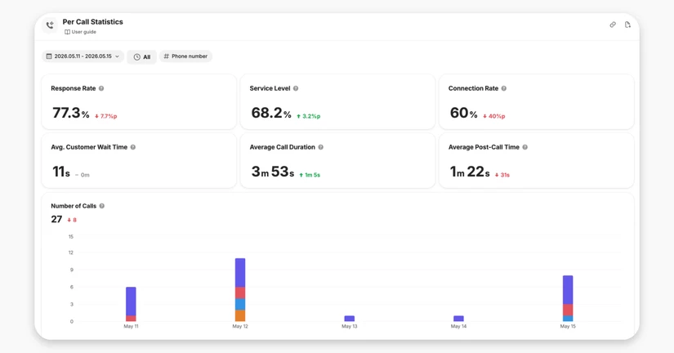Click the May 12 stacked bar
This screenshot has height=353, width=674.
(240, 290)
